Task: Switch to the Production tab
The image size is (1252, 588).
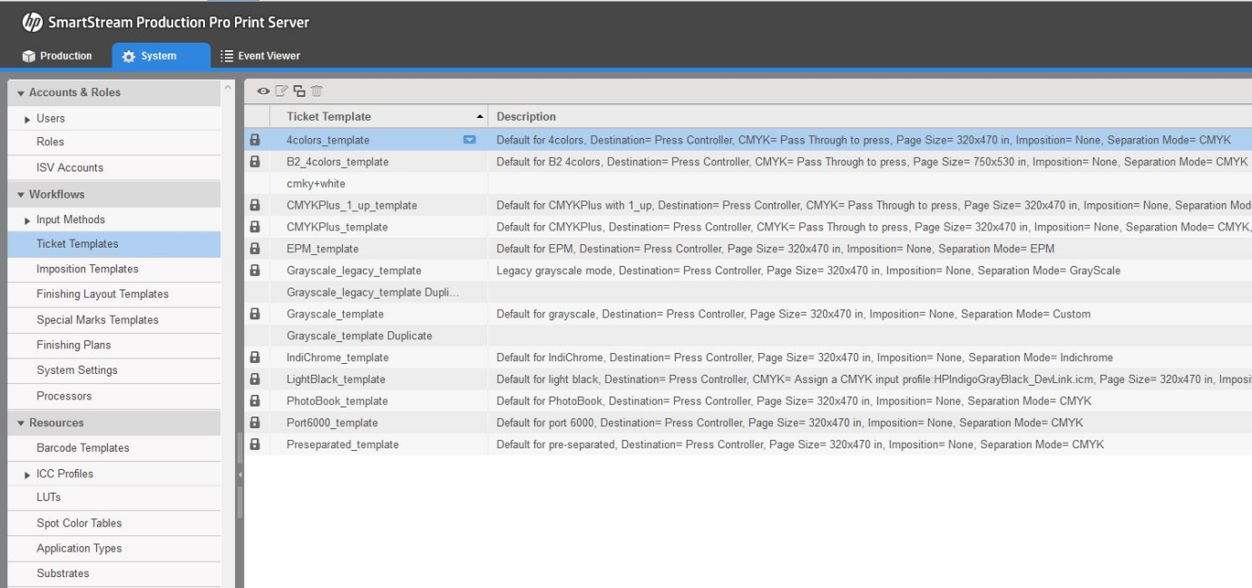Action: click(56, 56)
